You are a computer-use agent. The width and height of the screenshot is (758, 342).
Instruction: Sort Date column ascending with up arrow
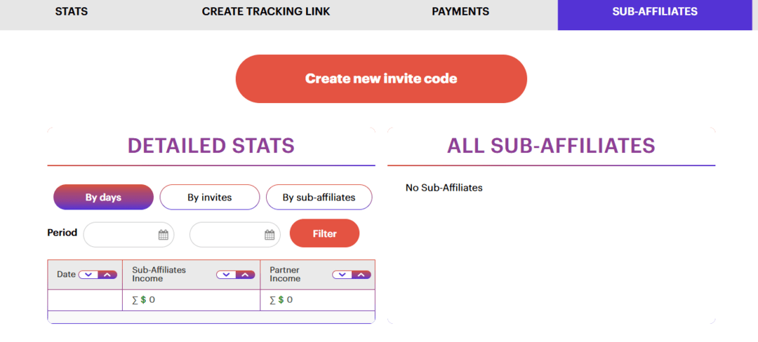107,275
